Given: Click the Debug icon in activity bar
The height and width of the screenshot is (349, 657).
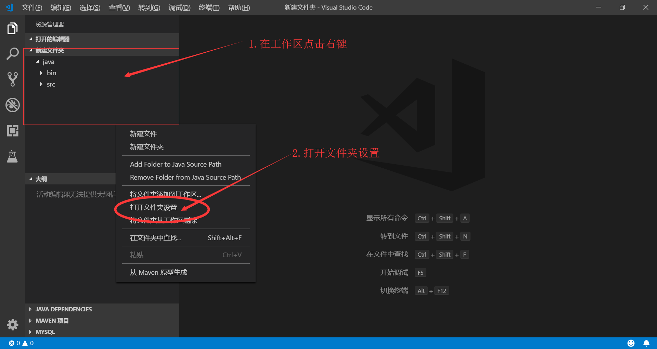Looking at the screenshot, I should (x=12, y=105).
